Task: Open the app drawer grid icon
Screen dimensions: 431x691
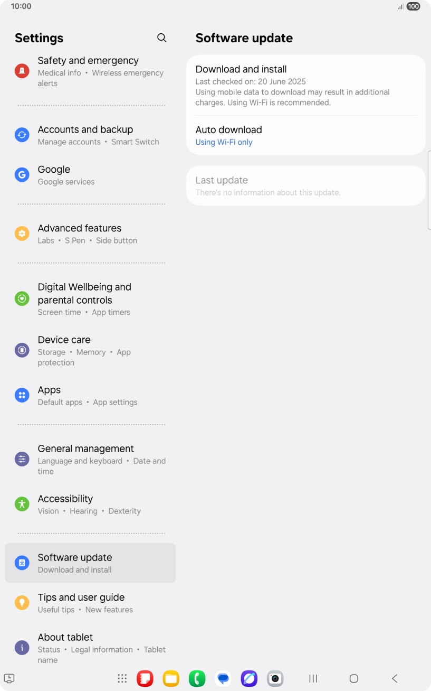Action: click(122, 678)
